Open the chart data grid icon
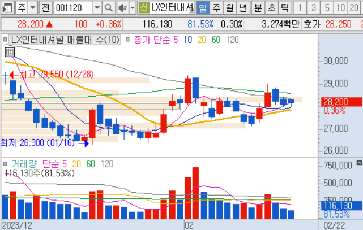The height and width of the screenshot is (230, 363). point(10,52)
